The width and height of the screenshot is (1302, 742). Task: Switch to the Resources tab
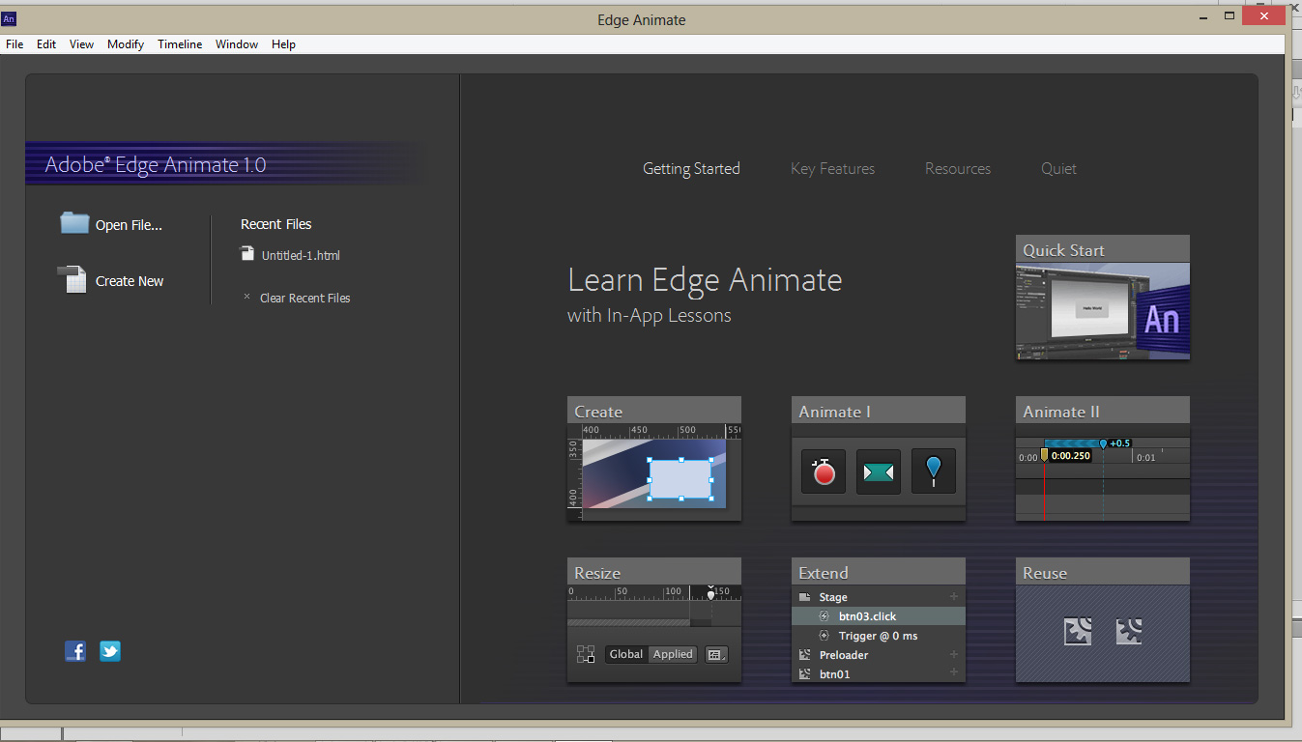[958, 169]
